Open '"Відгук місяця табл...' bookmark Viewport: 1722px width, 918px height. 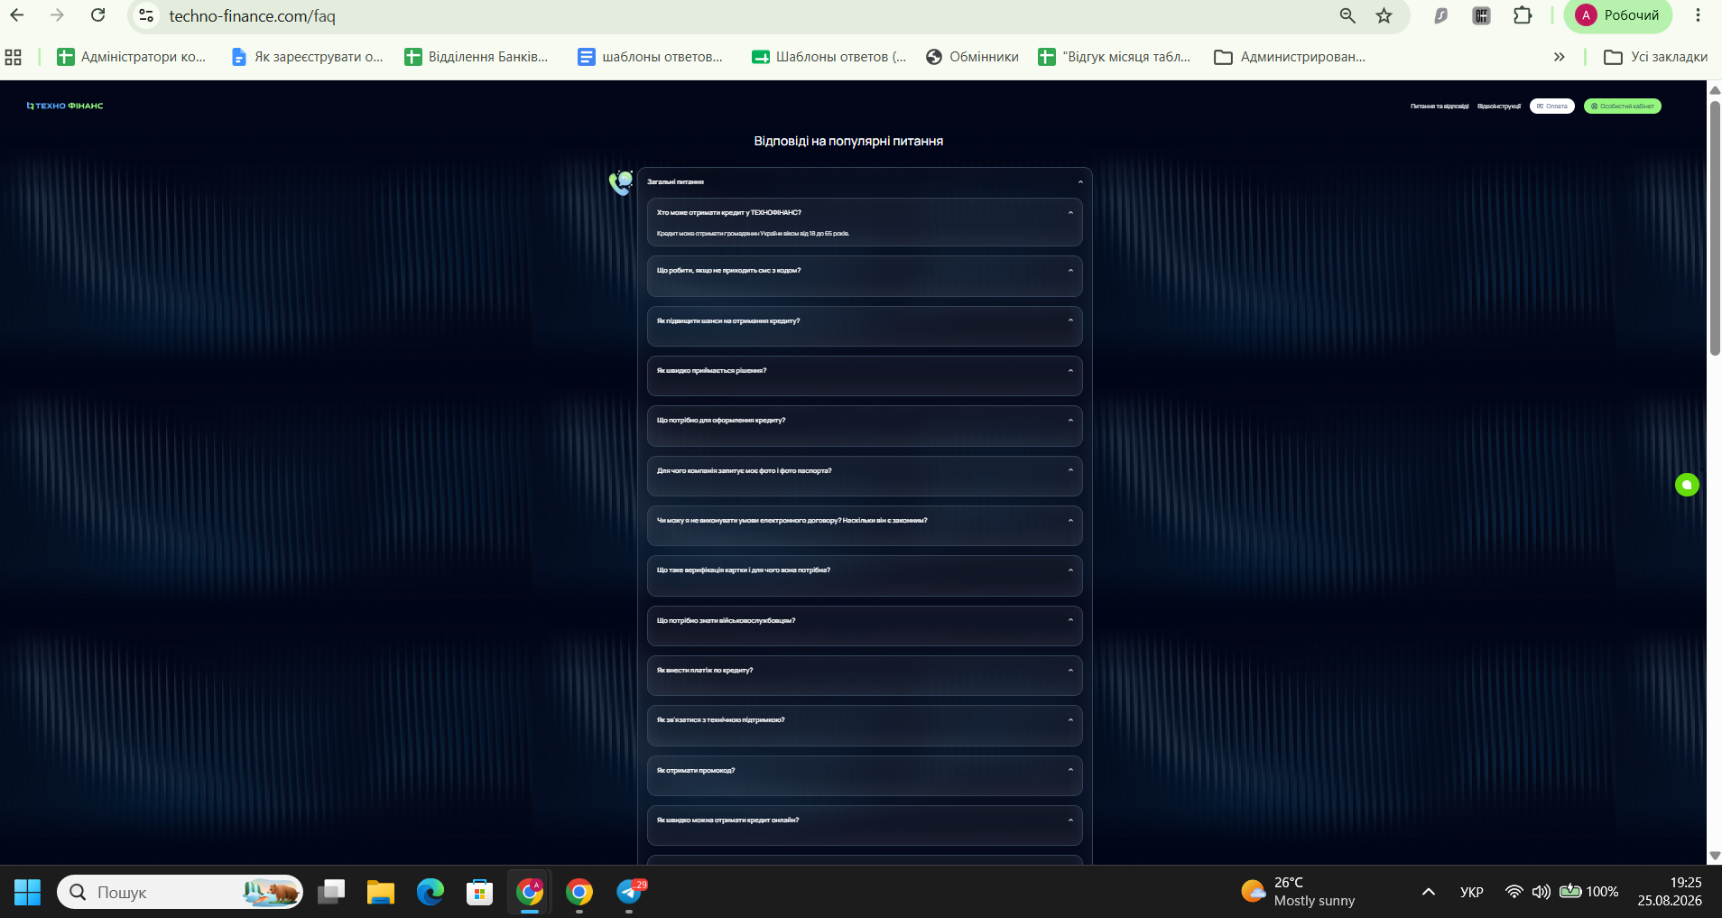pyautogui.click(x=1115, y=57)
